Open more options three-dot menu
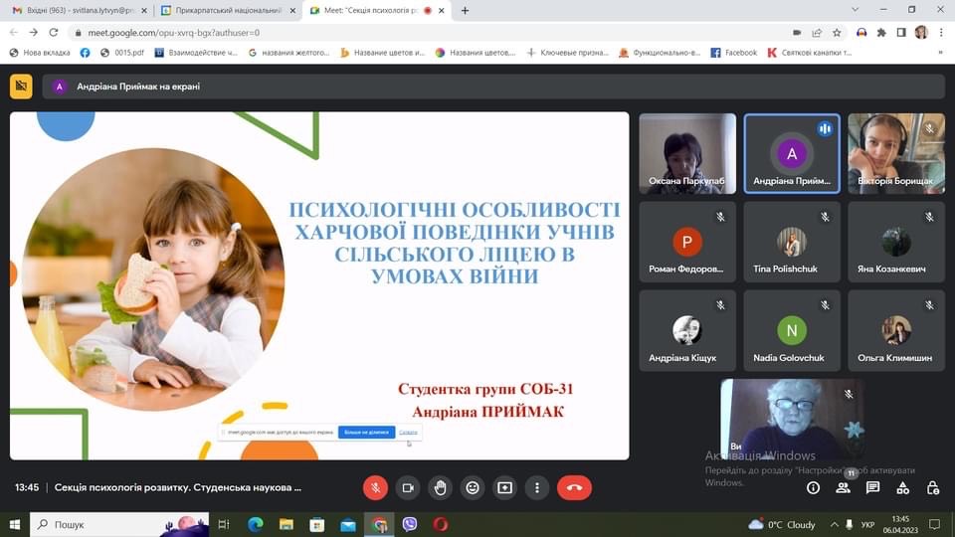The height and width of the screenshot is (537, 955). pyautogui.click(x=536, y=487)
